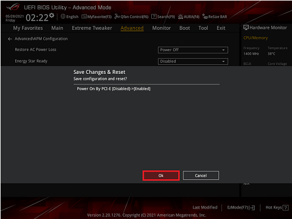This screenshot has height=219, width=292.
Task: Click the settings gear next to clock
Action: 51,15
